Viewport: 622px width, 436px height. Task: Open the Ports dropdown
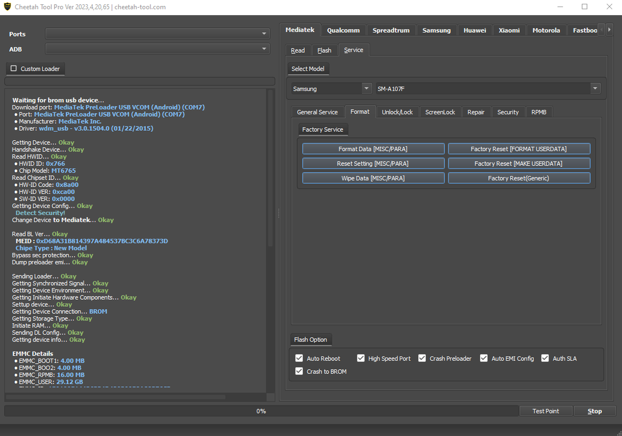pos(158,34)
